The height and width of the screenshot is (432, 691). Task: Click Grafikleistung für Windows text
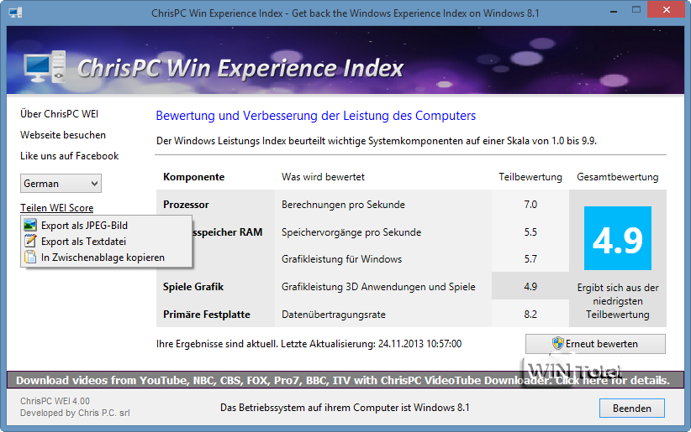click(x=342, y=259)
